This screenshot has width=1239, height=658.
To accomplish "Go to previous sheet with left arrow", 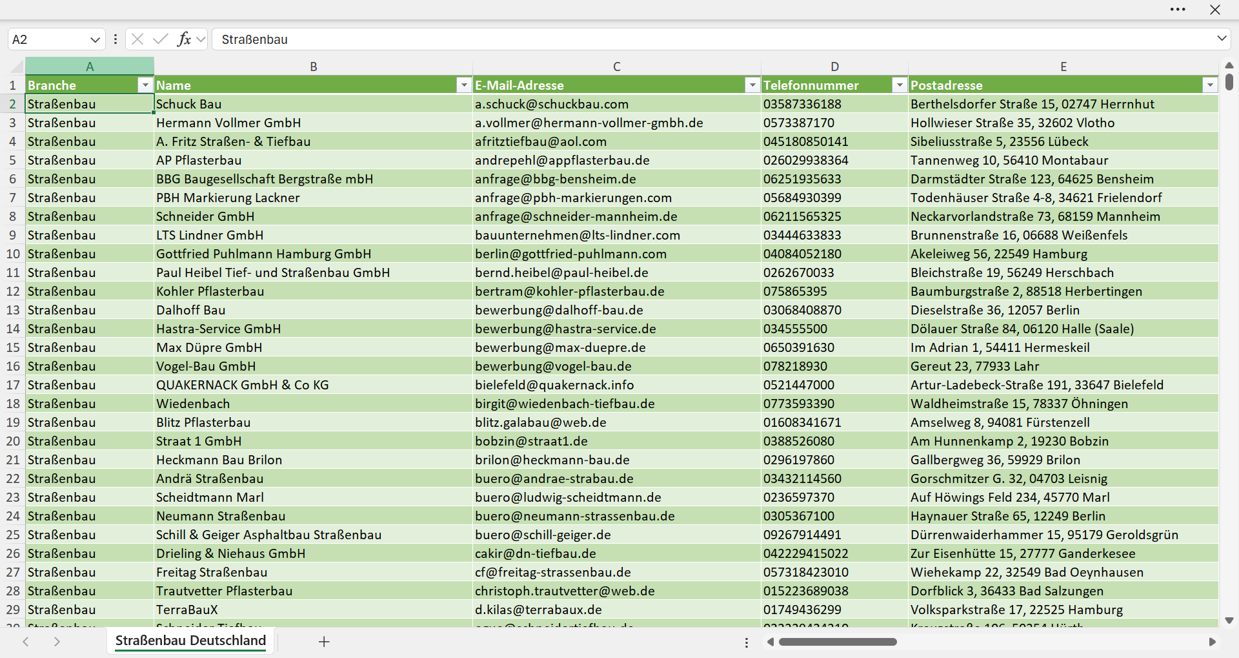I will click(x=26, y=641).
